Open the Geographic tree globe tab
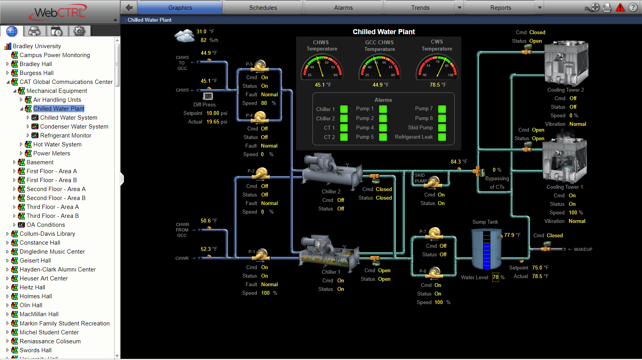The width and height of the screenshot is (642, 360). click(x=12, y=31)
